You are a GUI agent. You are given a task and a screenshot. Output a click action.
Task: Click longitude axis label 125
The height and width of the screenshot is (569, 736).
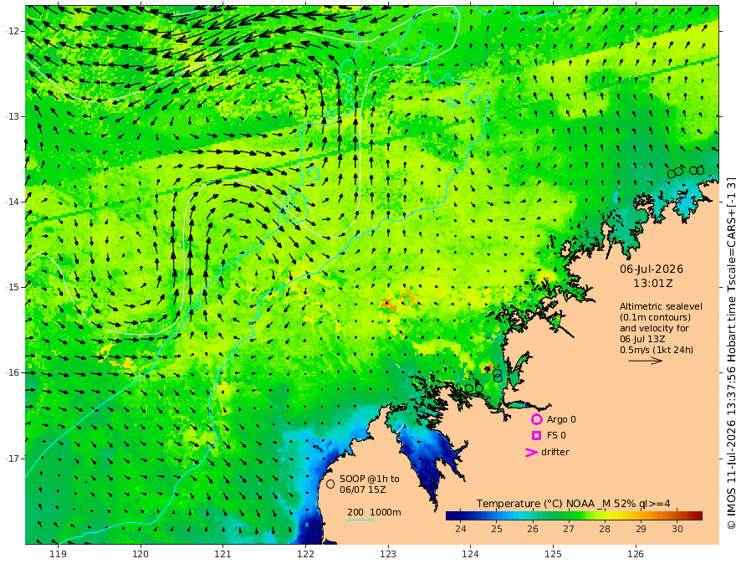[554, 554]
